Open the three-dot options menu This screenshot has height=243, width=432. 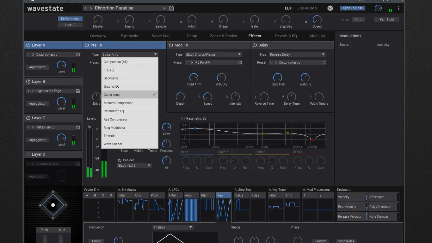399,8
